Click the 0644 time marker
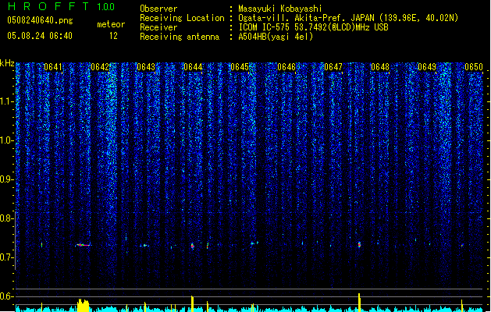 click(x=194, y=67)
